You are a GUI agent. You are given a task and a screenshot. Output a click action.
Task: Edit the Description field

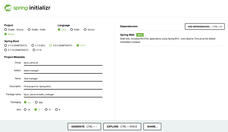pos(63,86)
